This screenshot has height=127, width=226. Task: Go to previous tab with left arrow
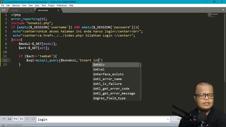2,10
